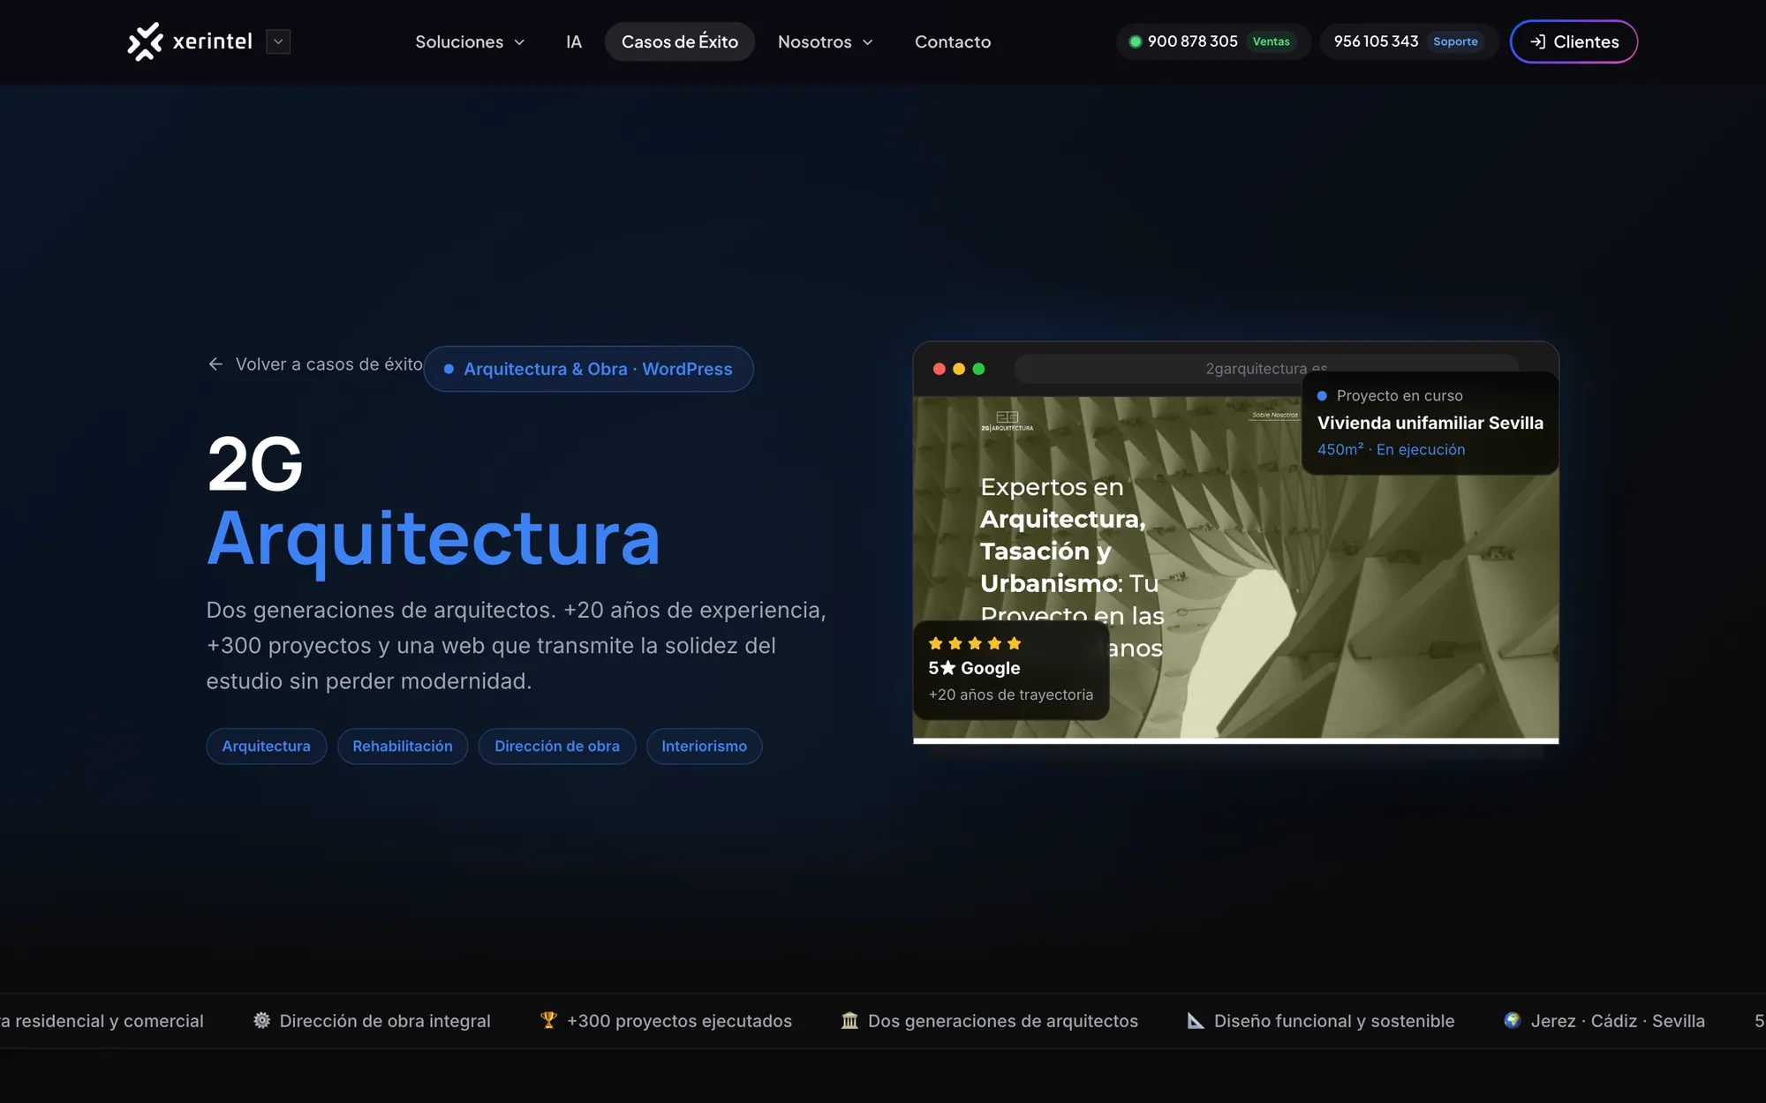Image resolution: width=1766 pixels, height=1103 pixels.
Task: Expand the Soluciones menu
Action: [470, 41]
